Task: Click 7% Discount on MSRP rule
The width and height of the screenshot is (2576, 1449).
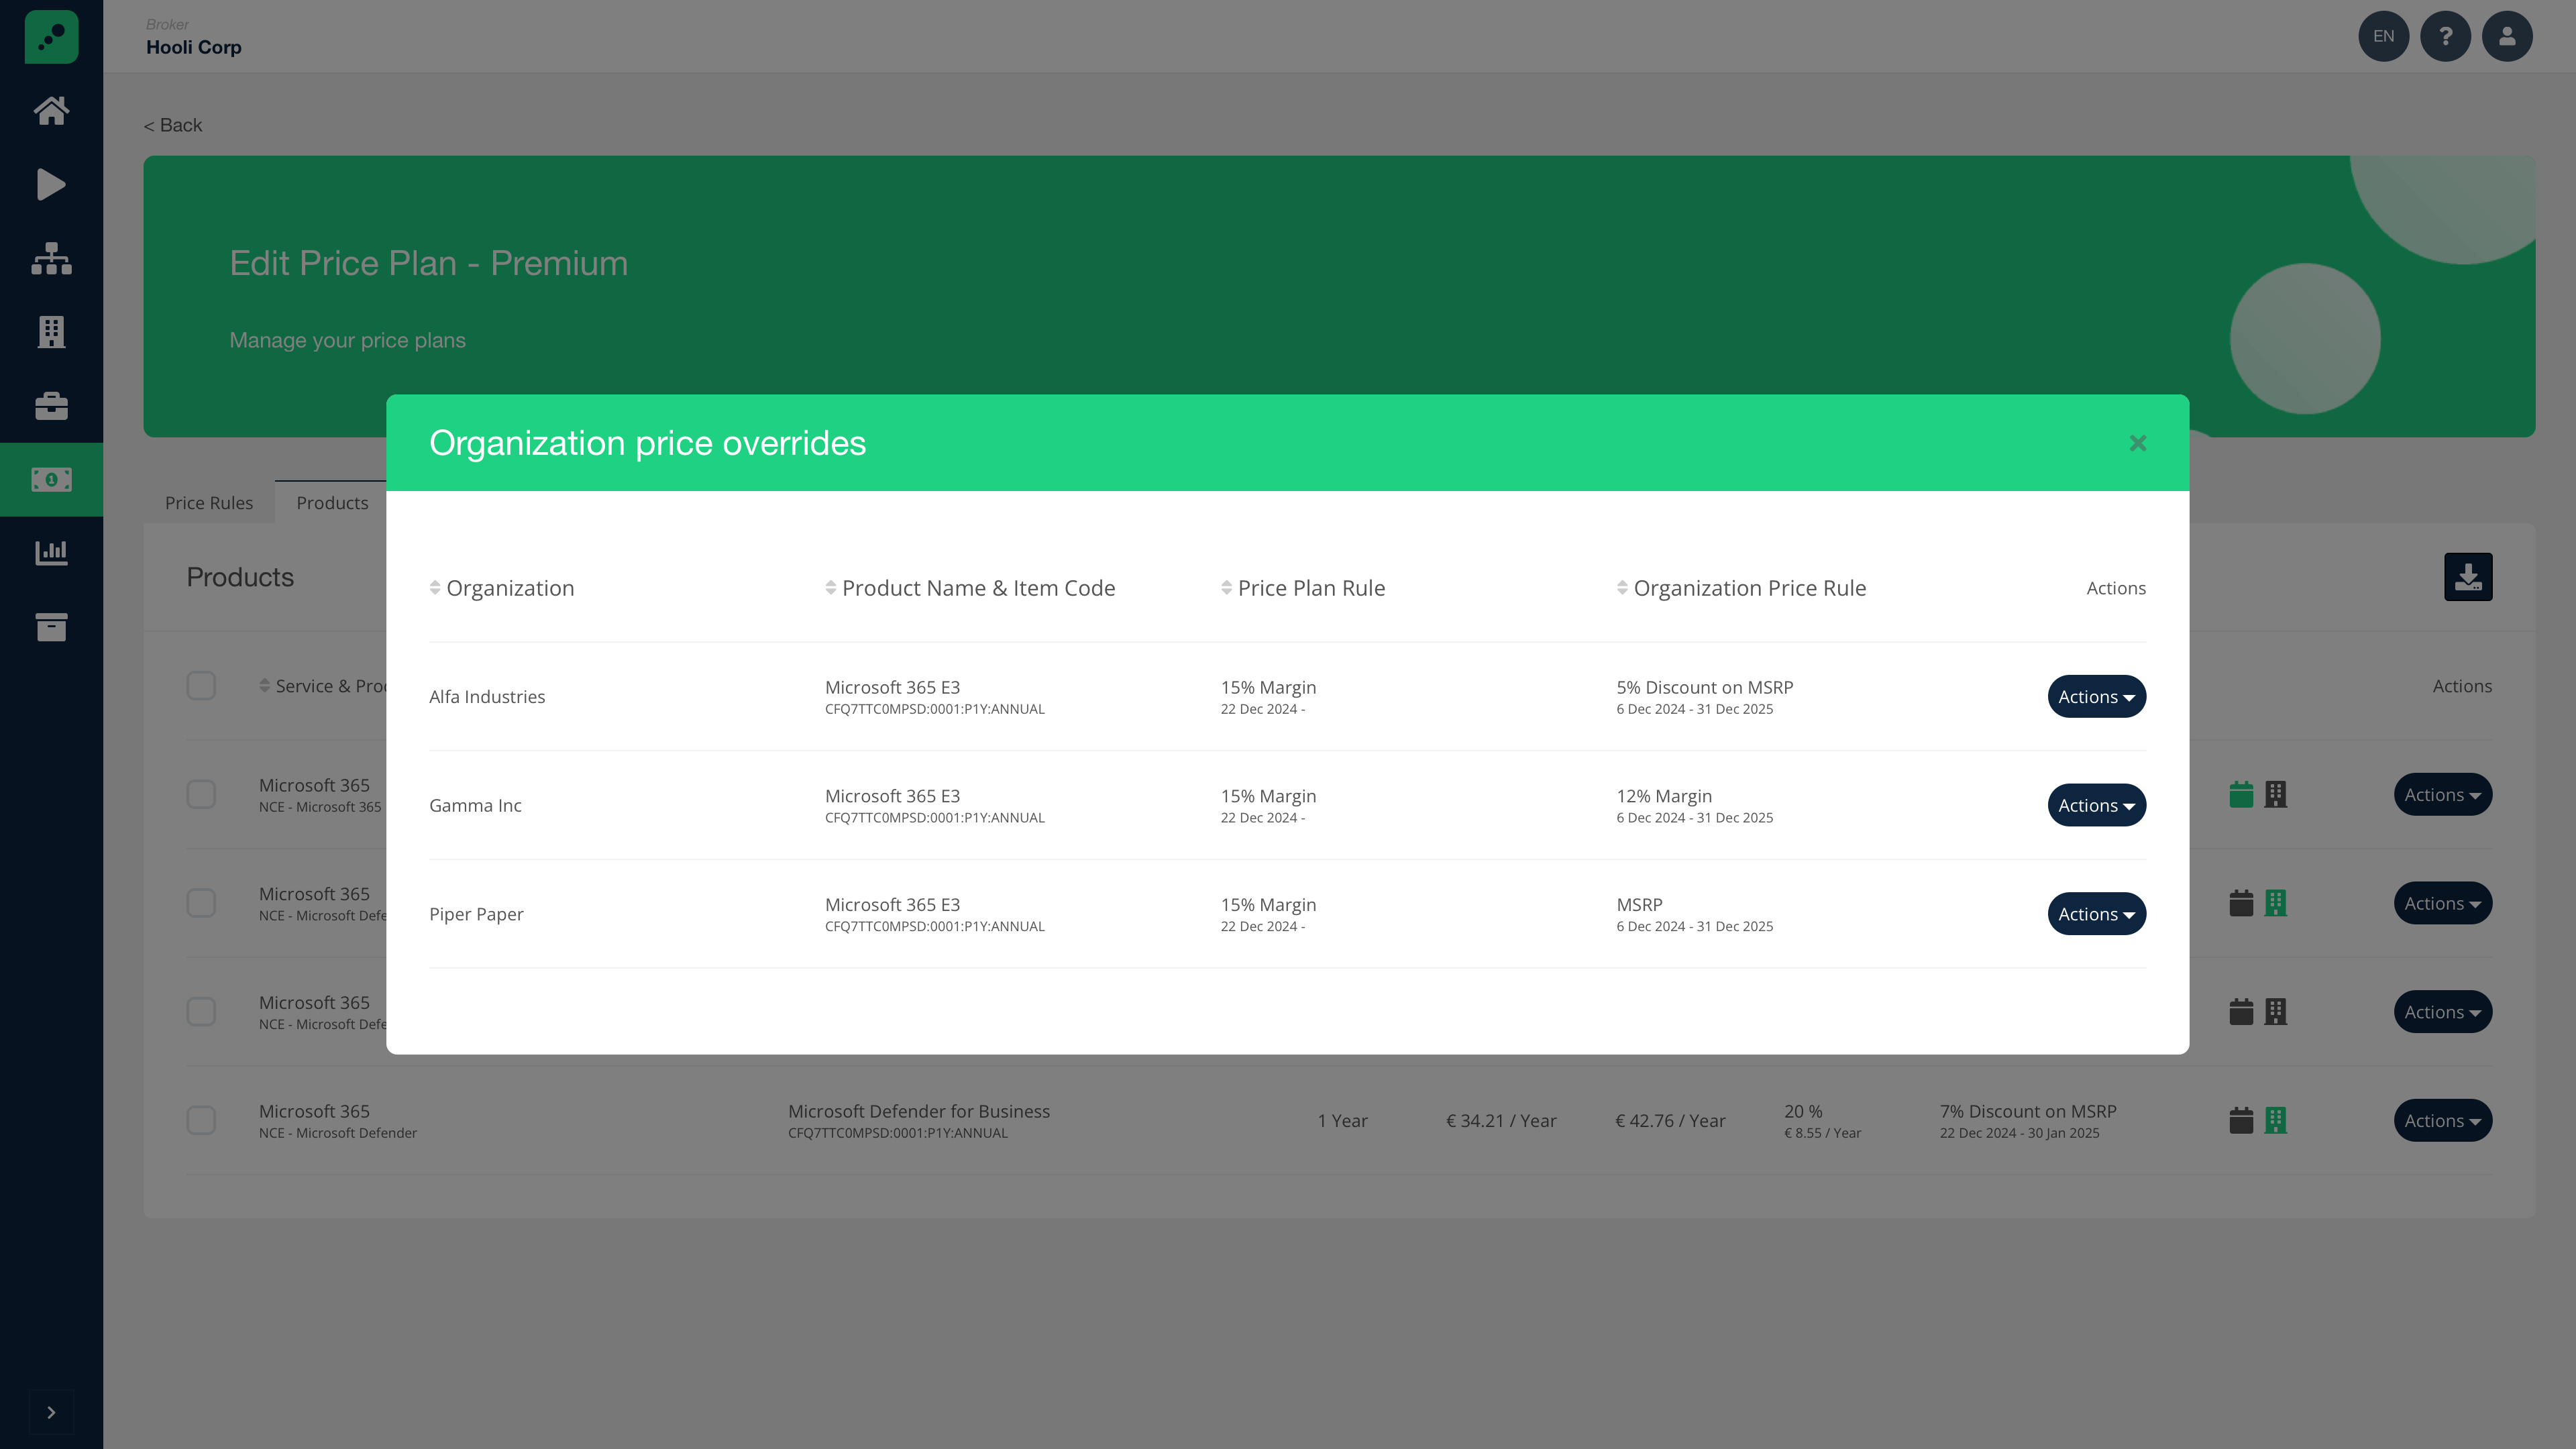Action: 2028,1111
